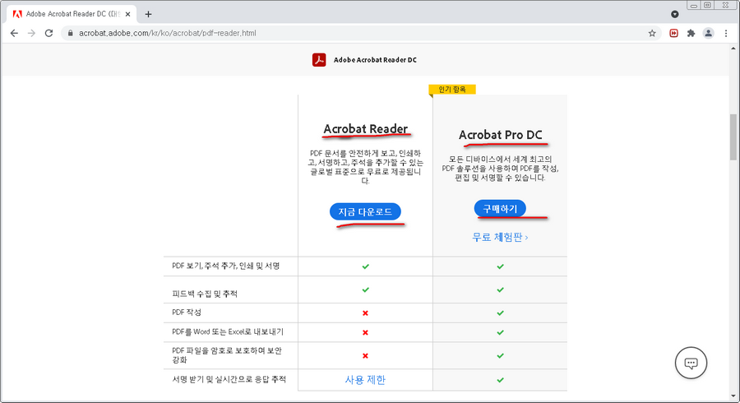Click the 지금 다운로드 button
This screenshot has width=740, height=403.
point(365,212)
